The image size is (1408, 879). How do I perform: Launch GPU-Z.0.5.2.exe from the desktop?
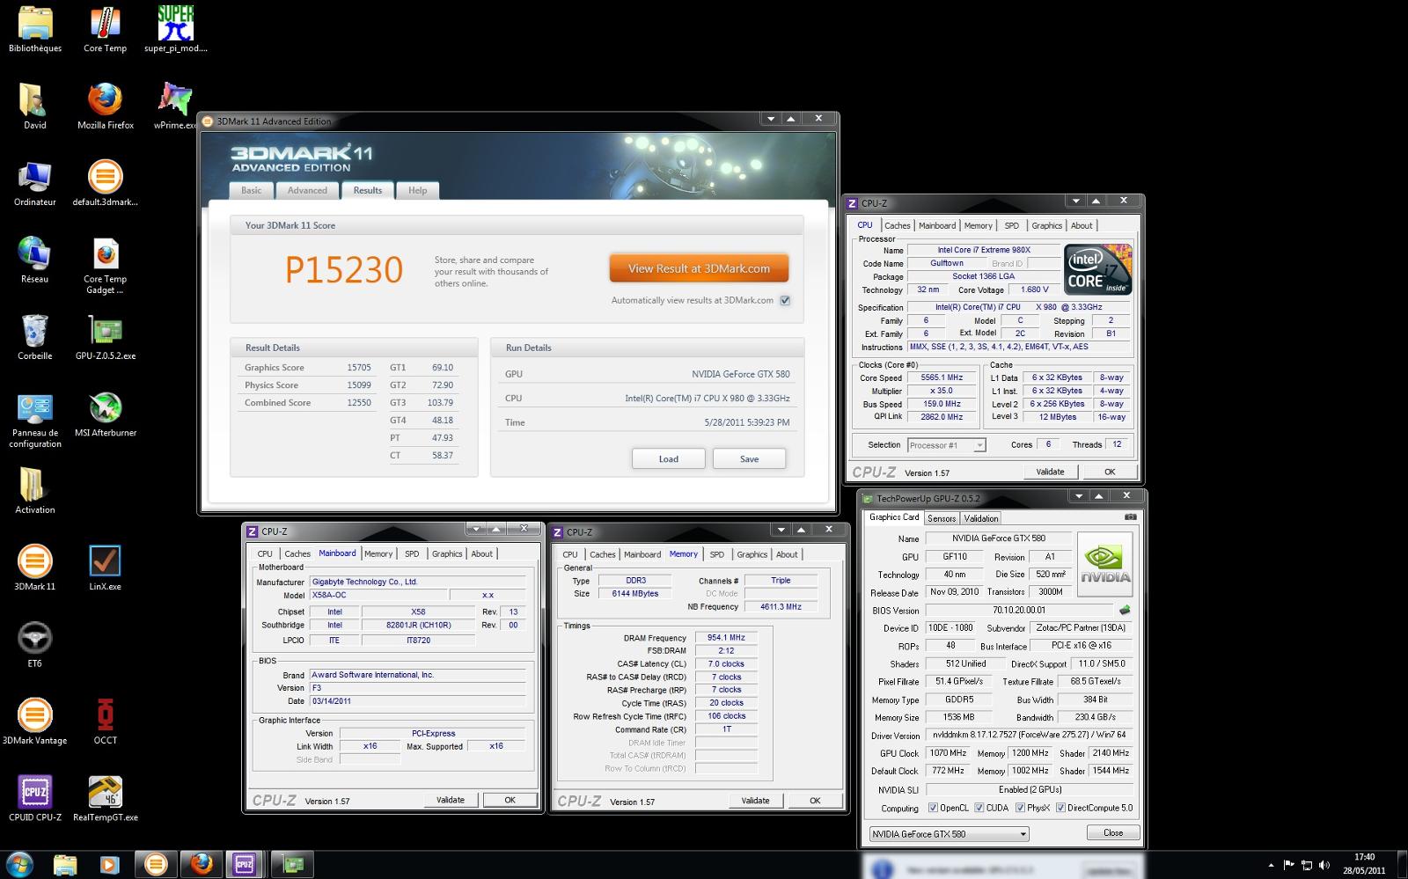pyautogui.click(x=106, y=338)
